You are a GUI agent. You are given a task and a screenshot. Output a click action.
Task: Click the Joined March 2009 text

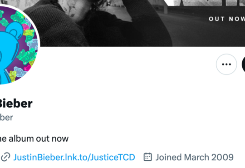[x=194, y=157]
